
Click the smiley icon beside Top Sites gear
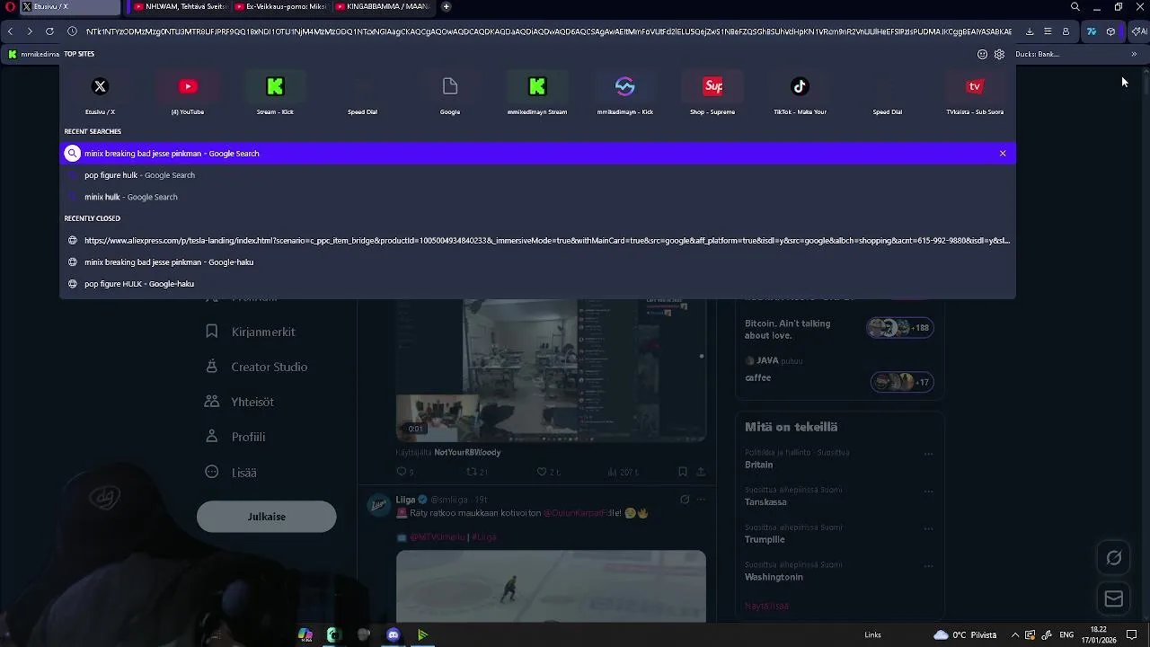(982, 54)
